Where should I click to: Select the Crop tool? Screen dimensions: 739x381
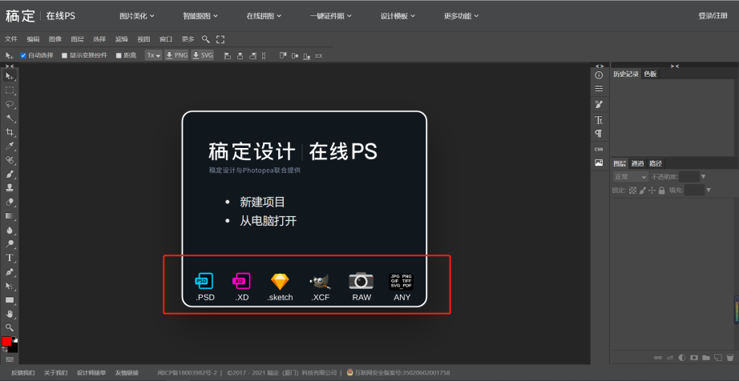pos(10,132)
